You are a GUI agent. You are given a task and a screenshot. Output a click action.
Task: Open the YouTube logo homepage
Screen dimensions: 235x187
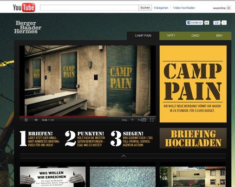pos(24,7)
